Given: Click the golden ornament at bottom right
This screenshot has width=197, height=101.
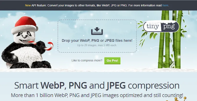Looking at the screenshot, I should point(176,99).
